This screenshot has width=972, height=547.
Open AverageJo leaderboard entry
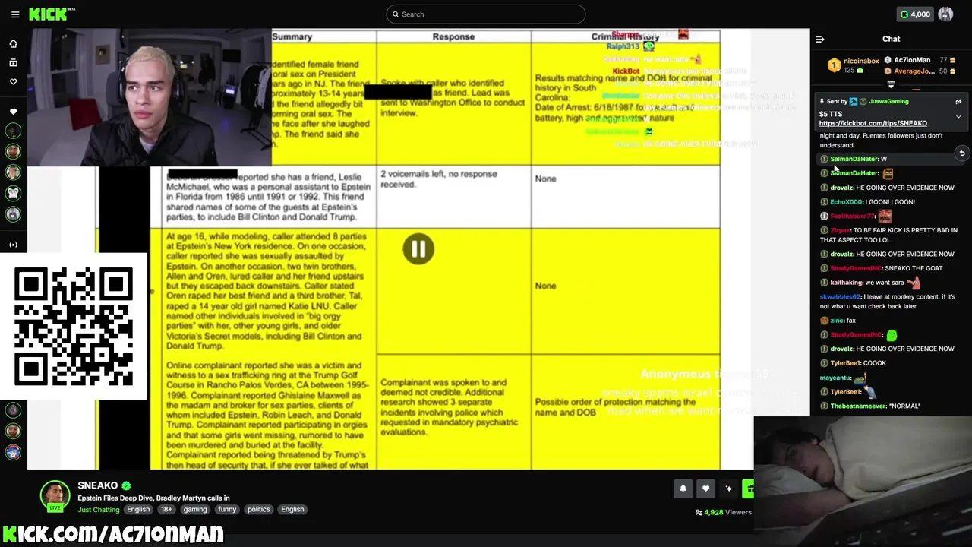[x=920, y=71]
